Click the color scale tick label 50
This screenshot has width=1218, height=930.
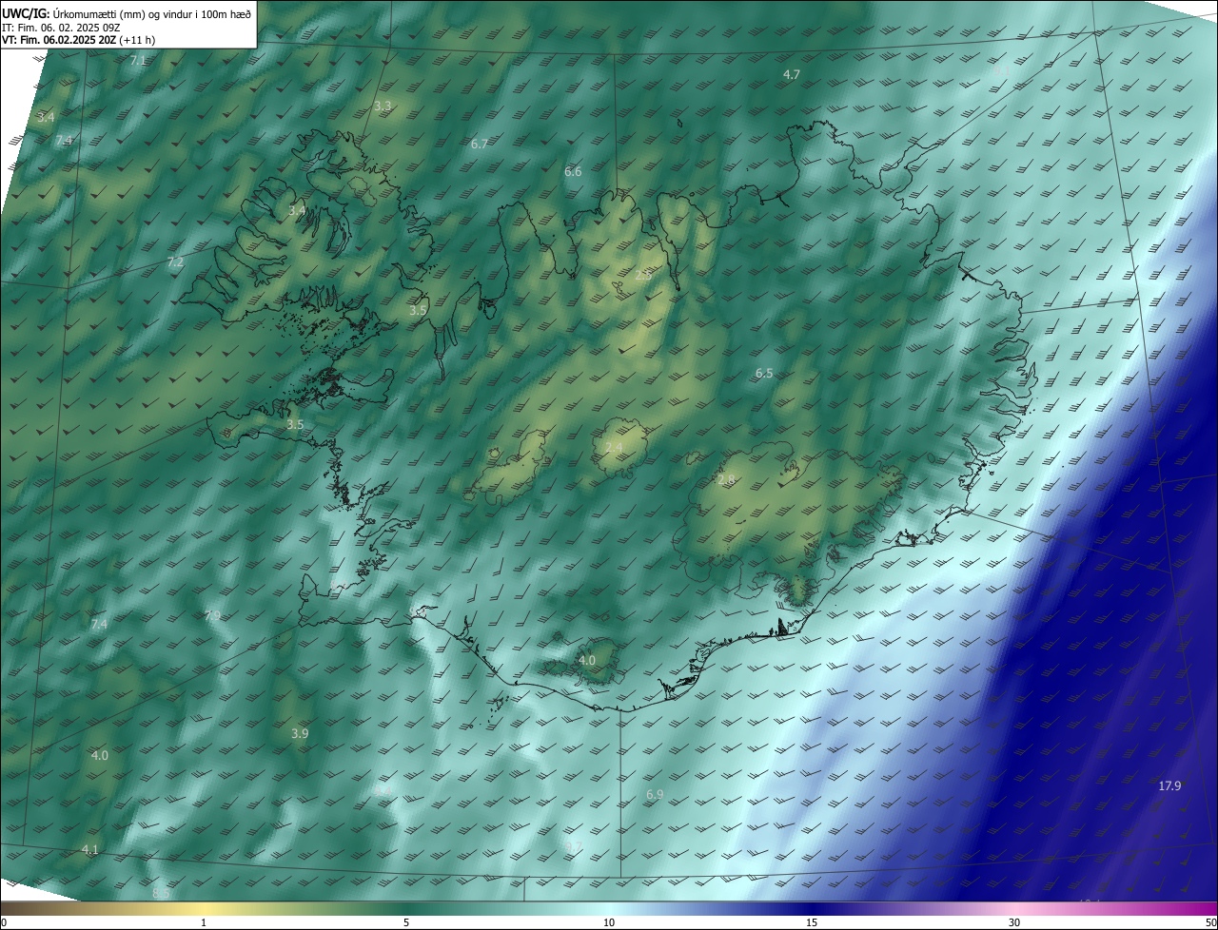pyautogui.click(x=1210, y=922)
